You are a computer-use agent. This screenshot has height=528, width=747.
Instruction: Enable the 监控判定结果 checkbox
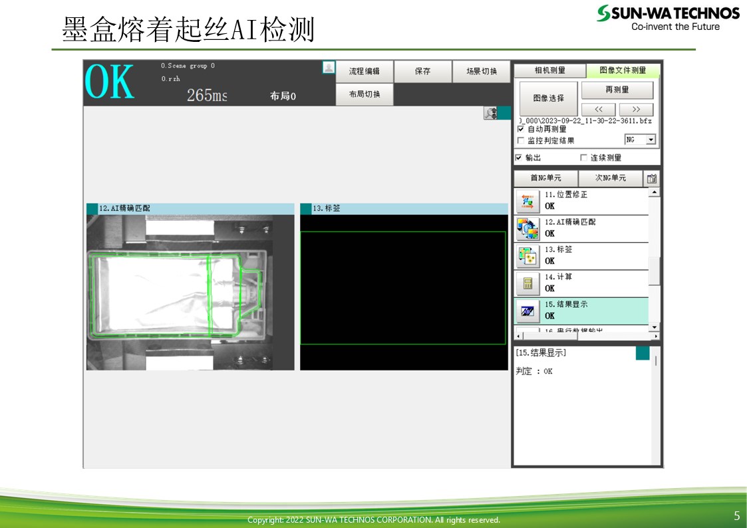pos(521,140)
